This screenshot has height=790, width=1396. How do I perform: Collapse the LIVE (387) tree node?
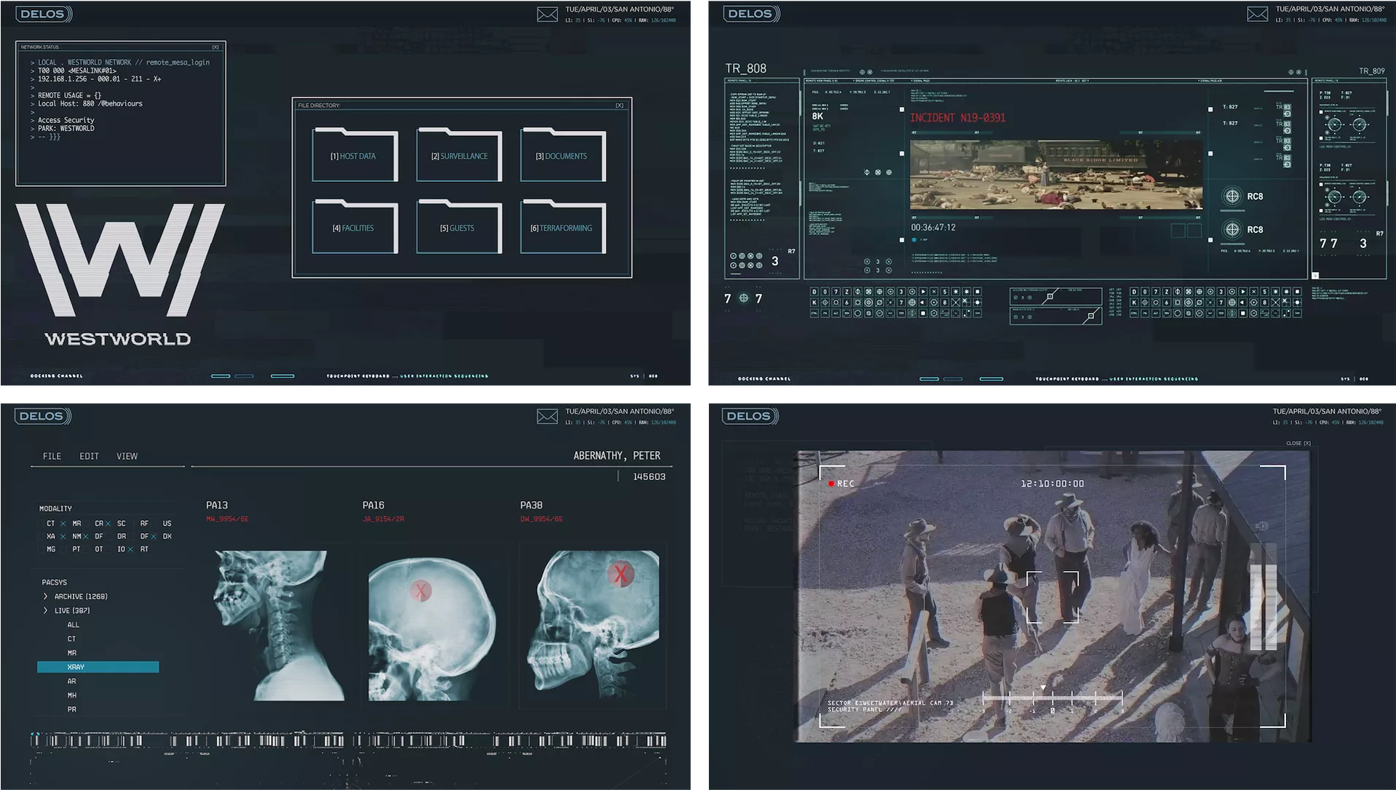46,610
